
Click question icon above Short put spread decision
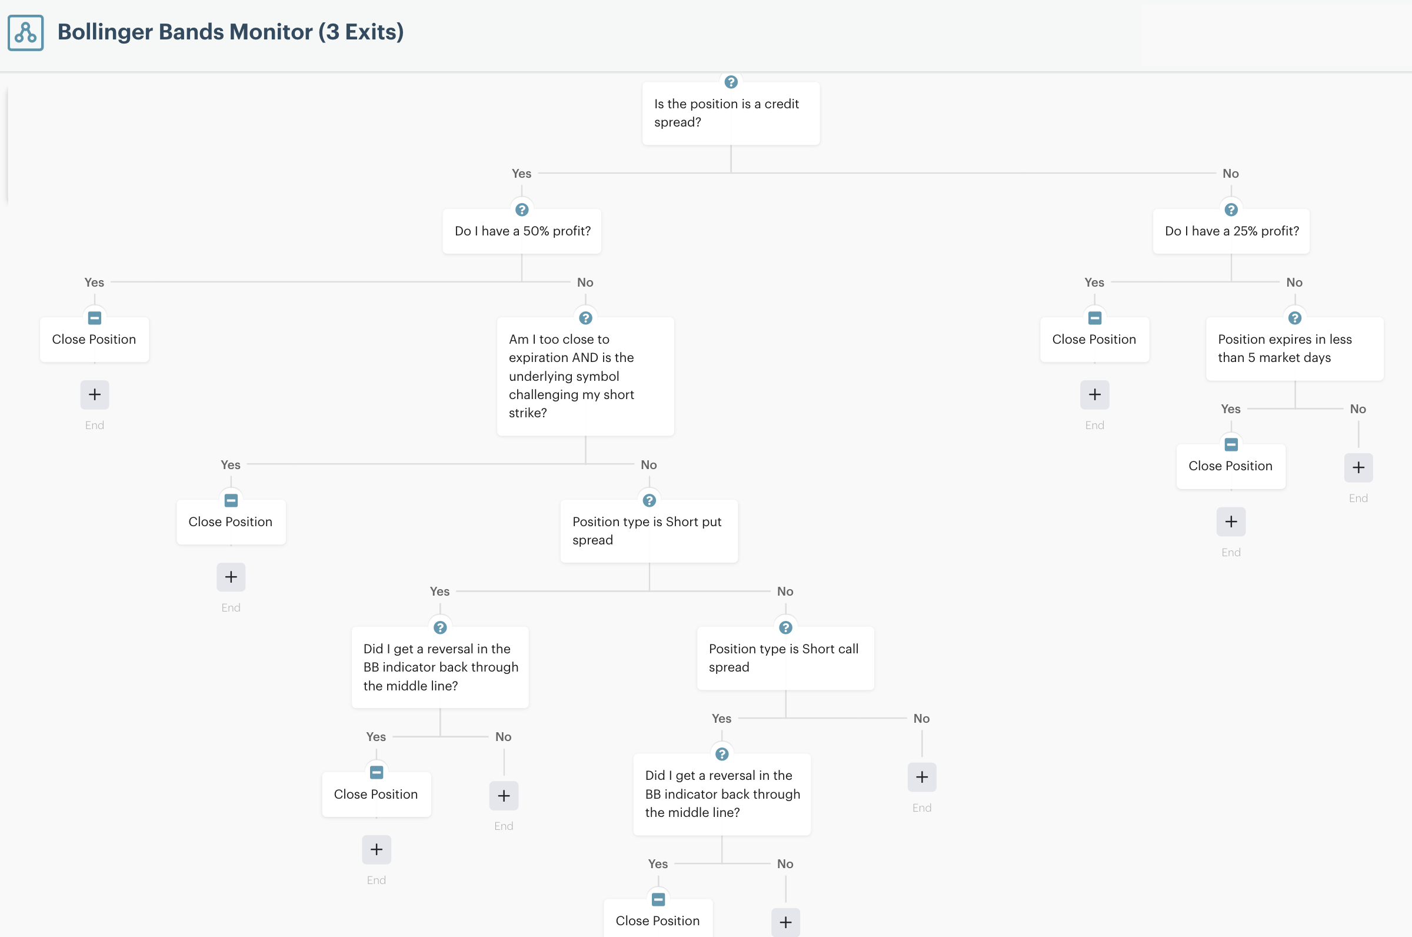point(649,500)
